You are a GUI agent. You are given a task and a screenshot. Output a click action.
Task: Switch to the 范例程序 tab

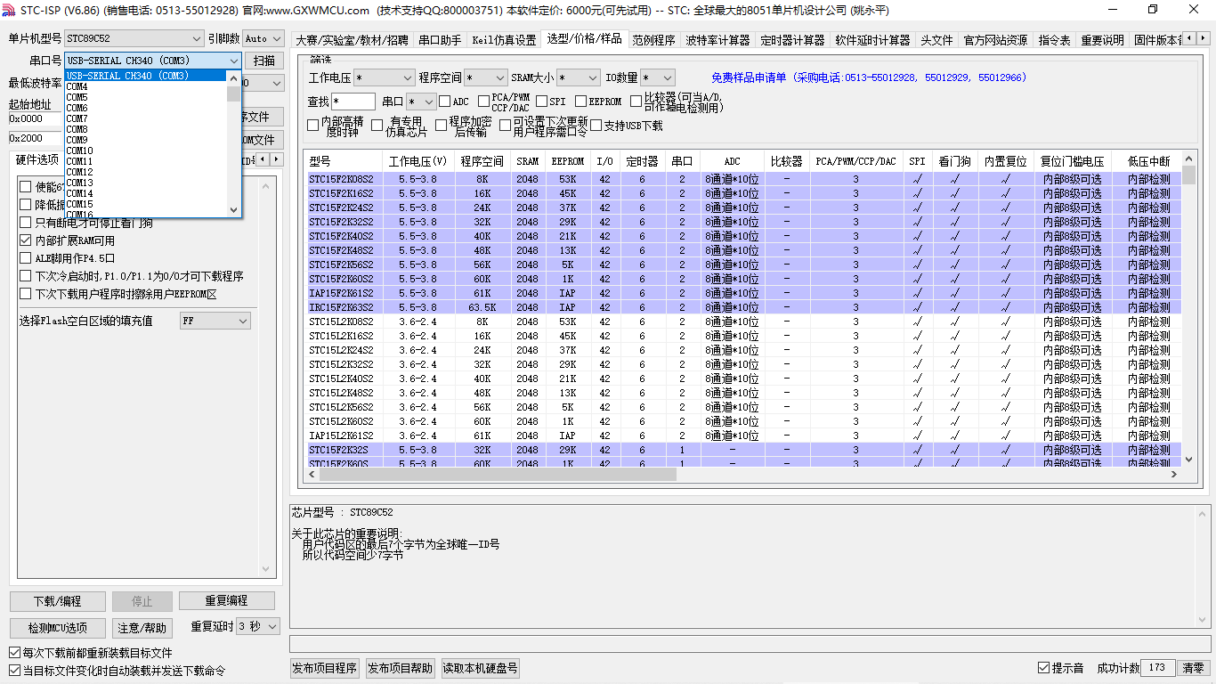click(x=654, y=40)
